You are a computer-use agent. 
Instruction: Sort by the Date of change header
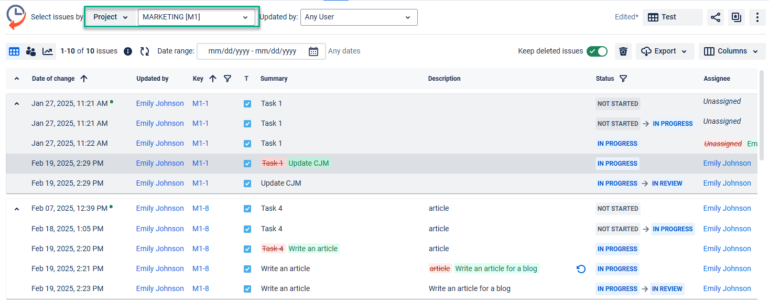(53, 79)
